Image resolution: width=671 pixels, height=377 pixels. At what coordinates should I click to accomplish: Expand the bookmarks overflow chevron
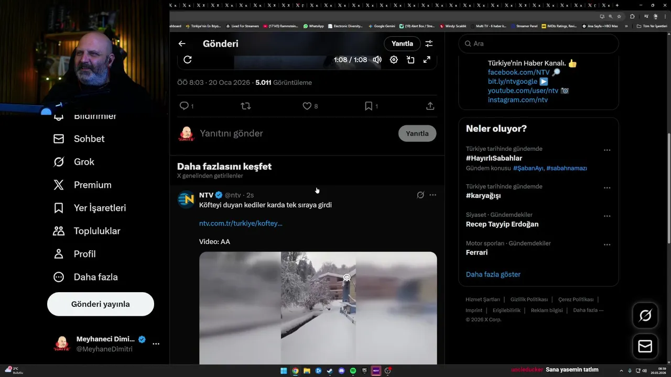click(626, 26)
